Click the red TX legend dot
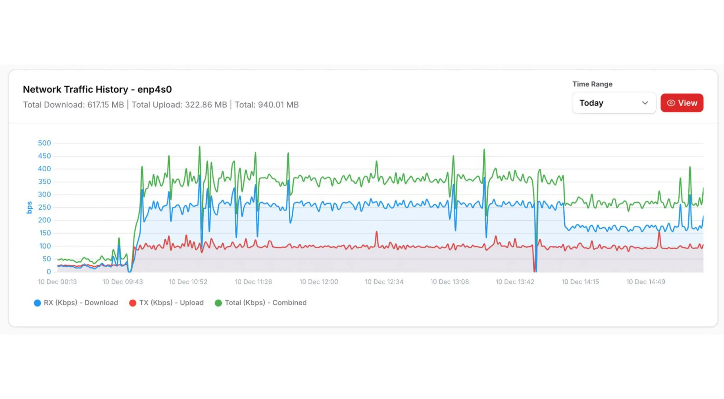 click(x=132, y=303)
